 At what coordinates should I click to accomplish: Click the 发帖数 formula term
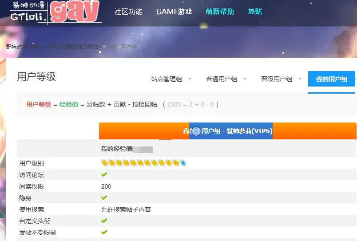tap(96, 104)
